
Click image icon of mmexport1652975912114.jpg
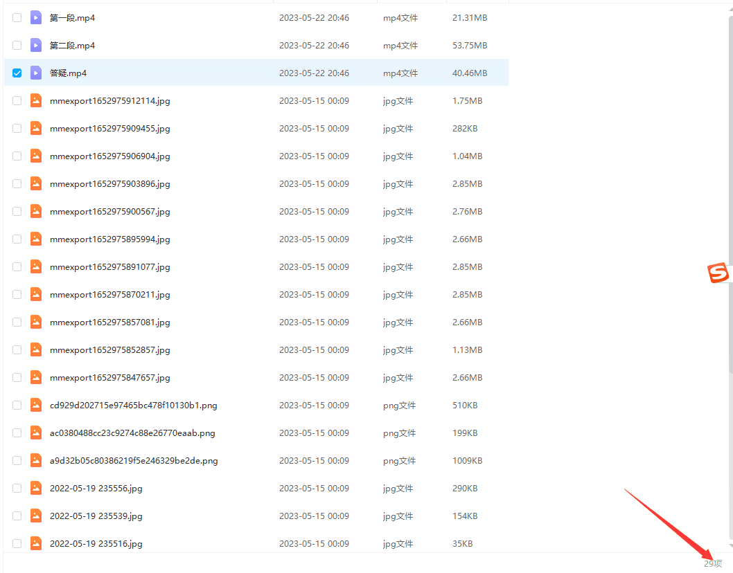pyautogui.click(x=36, y=101)
